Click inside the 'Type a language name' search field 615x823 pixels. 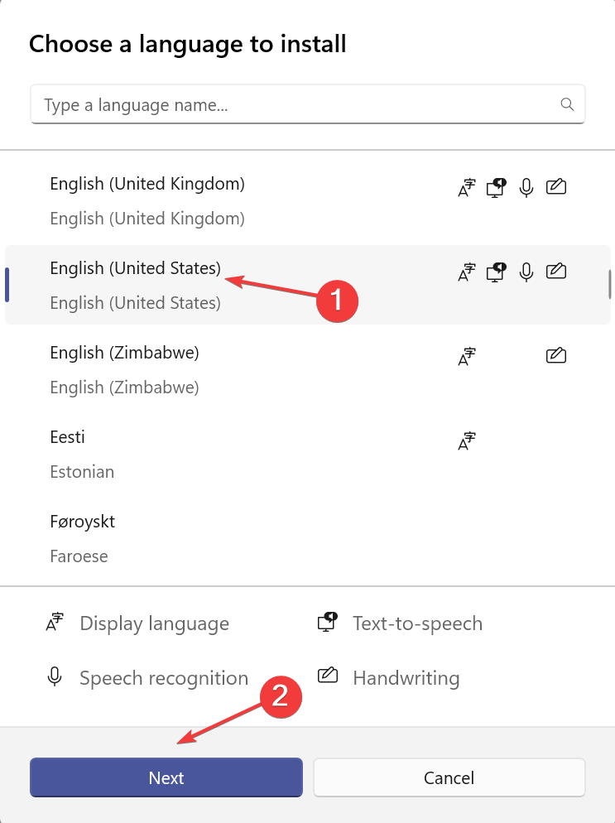pos(248,104)
